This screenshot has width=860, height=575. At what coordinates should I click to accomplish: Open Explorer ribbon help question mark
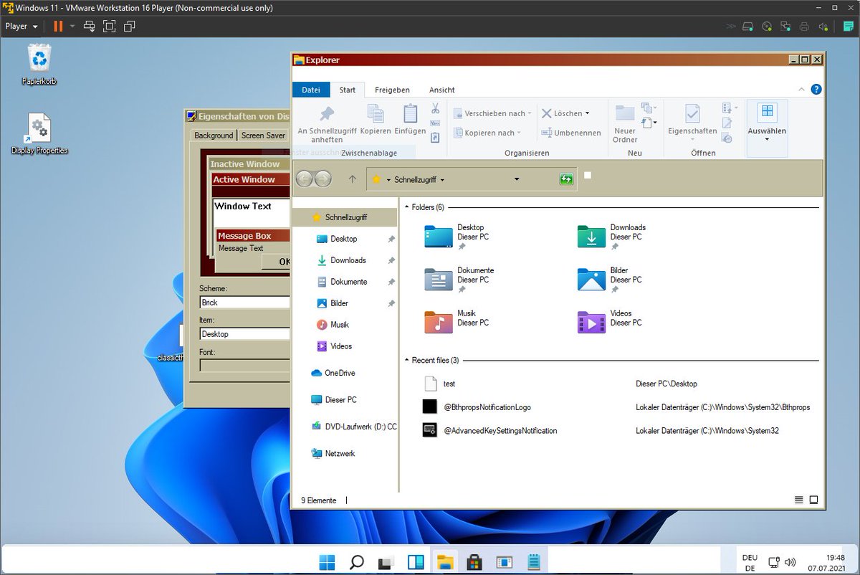[816, 90]
